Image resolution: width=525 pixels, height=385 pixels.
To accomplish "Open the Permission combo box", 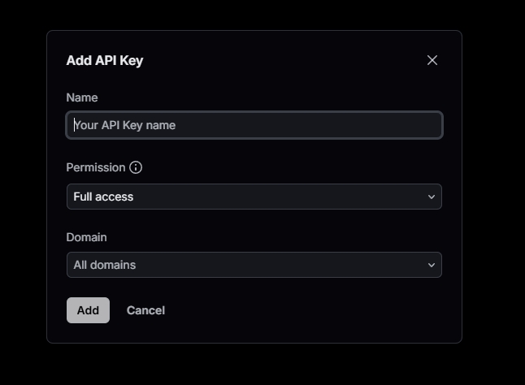I will pyautogui.click(x=254, y=197).
